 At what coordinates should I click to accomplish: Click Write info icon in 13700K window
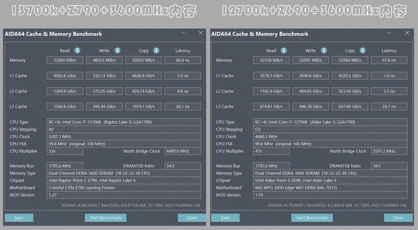tap(117, 50)
